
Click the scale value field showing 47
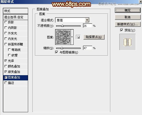tap(87, 48)
